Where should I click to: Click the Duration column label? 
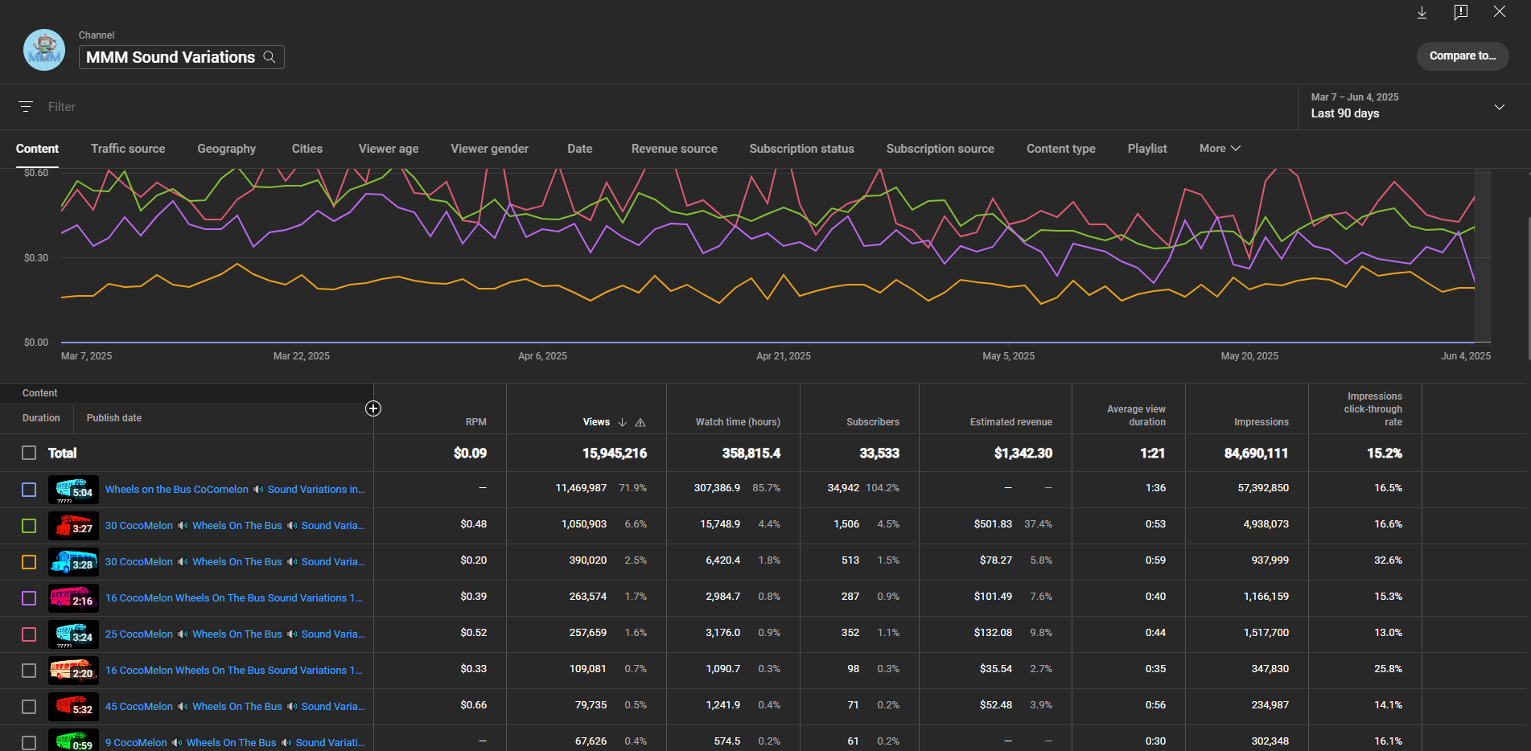pos(41,418)
